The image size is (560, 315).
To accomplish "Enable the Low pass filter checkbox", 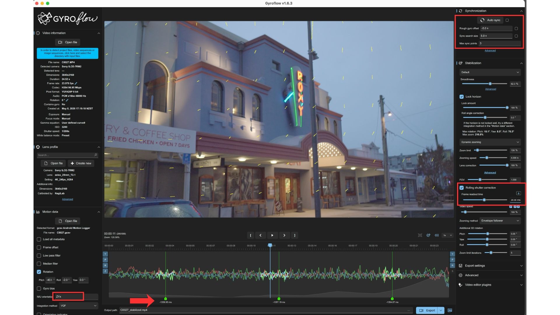I will [x=39, y=256].
